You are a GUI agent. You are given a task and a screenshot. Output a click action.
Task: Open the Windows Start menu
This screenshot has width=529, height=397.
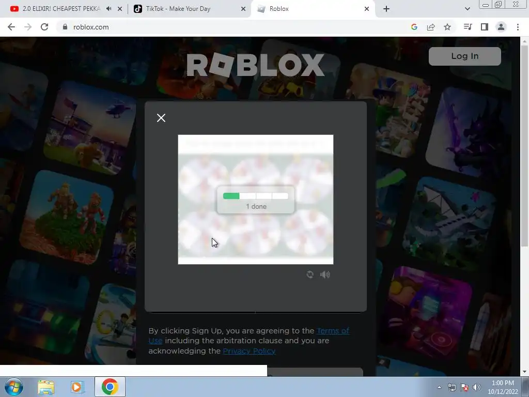[x=13, y=387]
